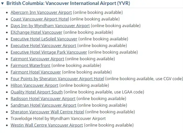Open Sandman Hotel Vancouver Airport link

[44, 105]
